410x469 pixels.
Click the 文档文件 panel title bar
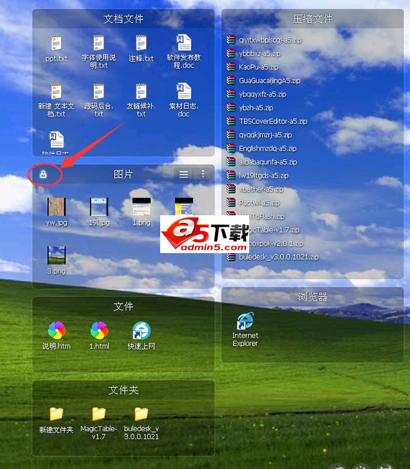pos(123,19)
